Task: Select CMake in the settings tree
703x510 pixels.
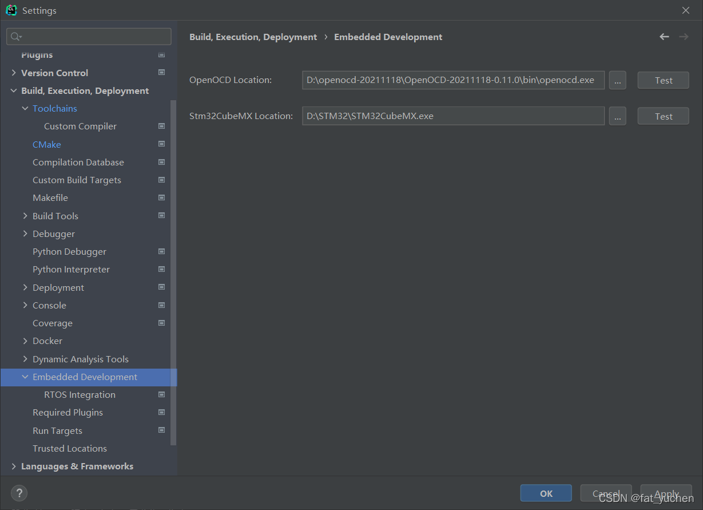Action: [x=47, y=144]
